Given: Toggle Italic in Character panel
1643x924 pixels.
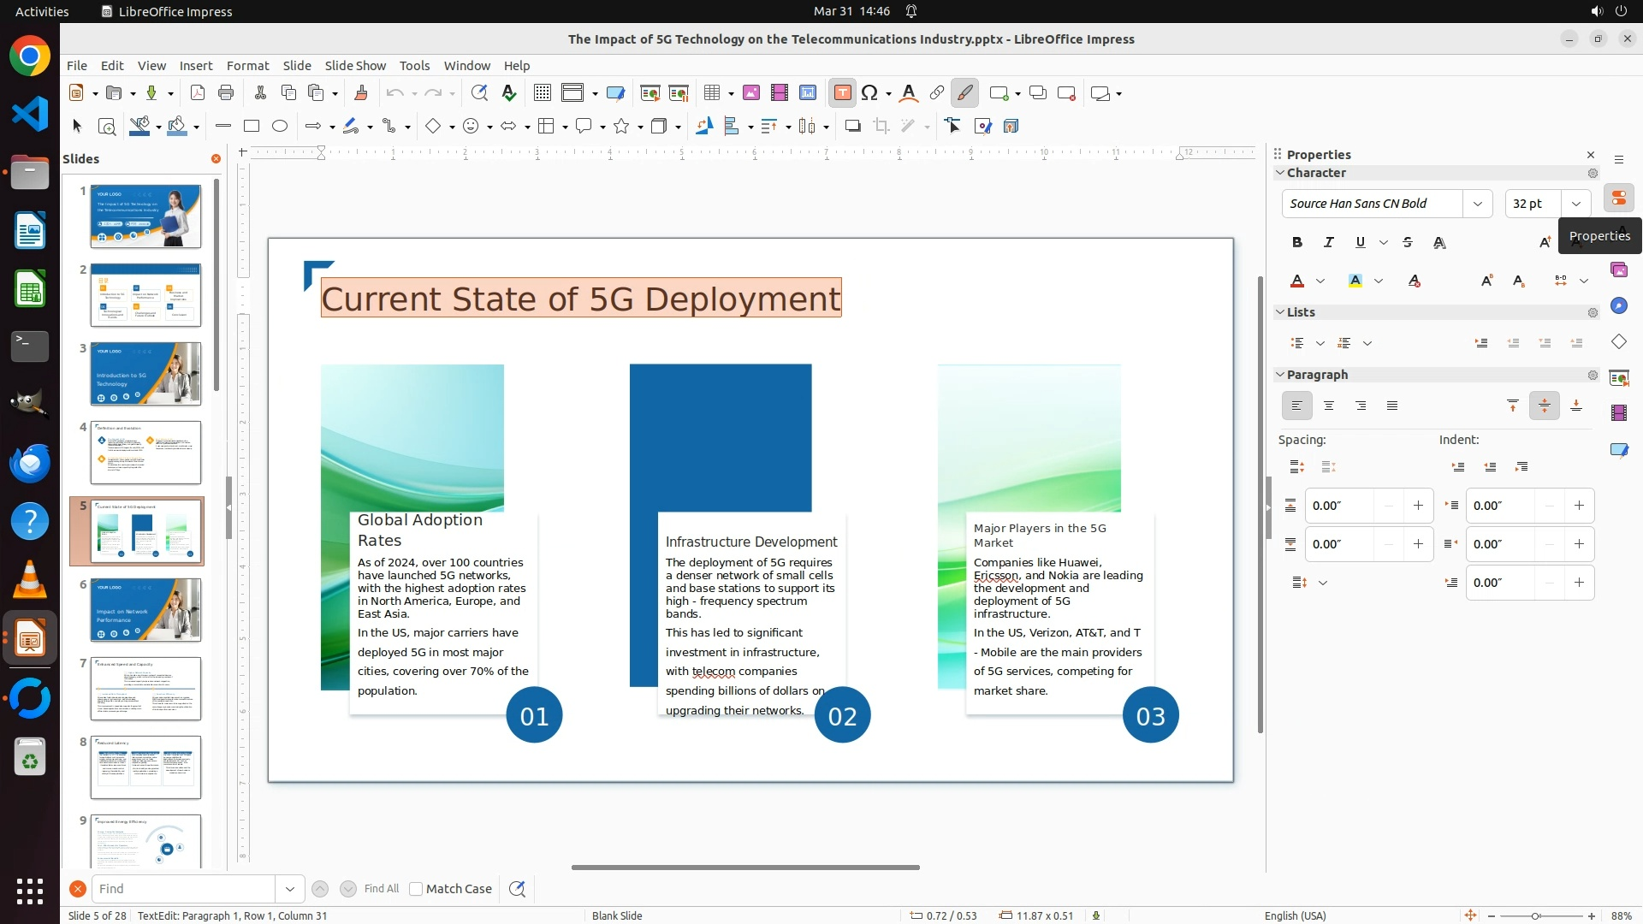Looking at the screenshot, I should (1329, 243).
